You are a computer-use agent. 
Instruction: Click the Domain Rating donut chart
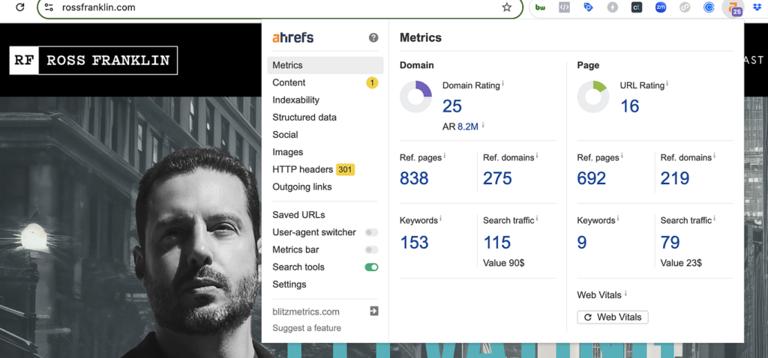[x=415, y=97]
